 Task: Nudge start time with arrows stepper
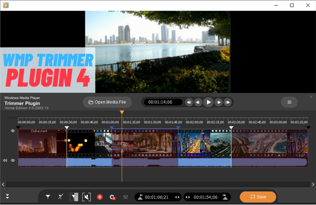pyautogui.click(x=177, y=197)
